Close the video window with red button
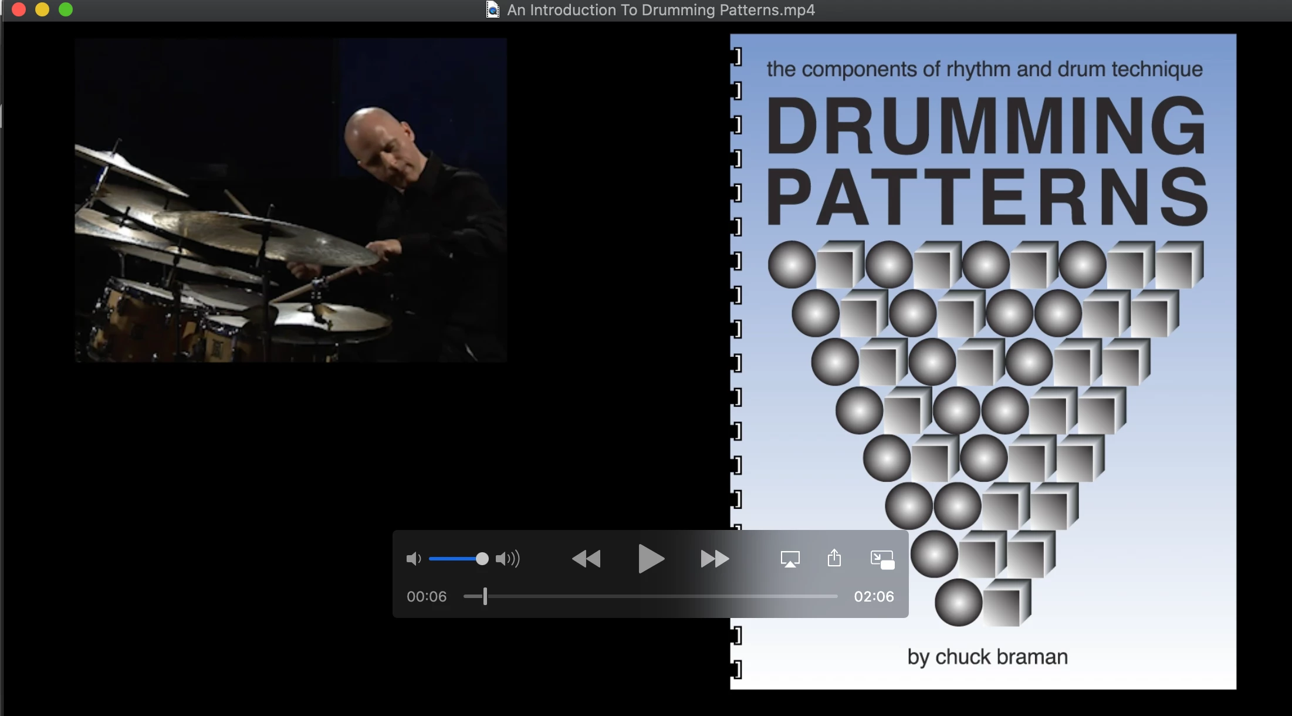 (19, 9)
